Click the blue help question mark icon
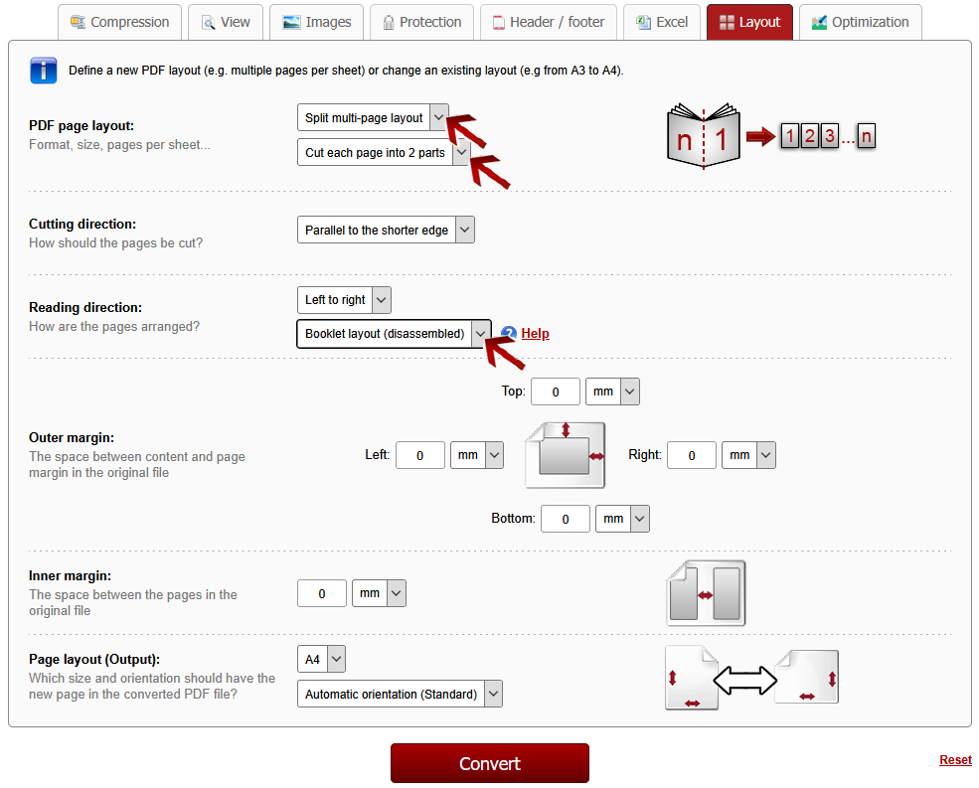The width and height of the screenshot is (979, 788). click(x=509, y=334)
